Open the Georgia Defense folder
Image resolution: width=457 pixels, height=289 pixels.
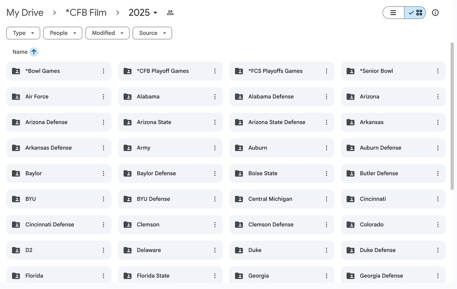393,275
